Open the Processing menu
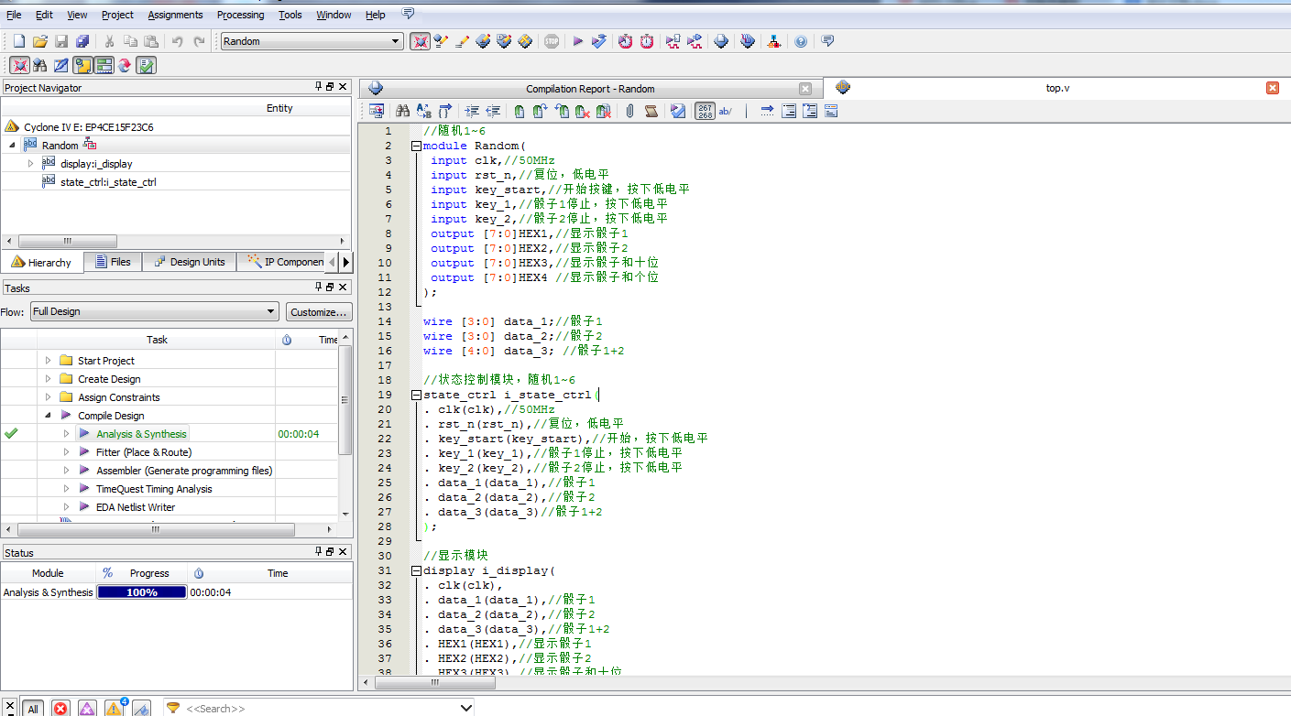Screen dimensions: 1291x716 240,15
